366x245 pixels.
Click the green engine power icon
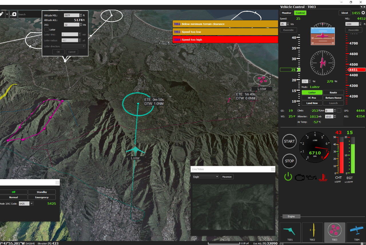(288, 177)
